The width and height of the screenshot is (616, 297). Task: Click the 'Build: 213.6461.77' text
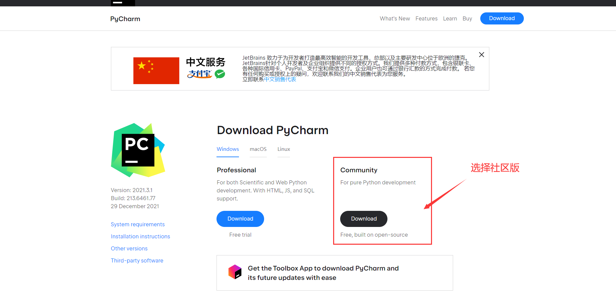point(133,198)
